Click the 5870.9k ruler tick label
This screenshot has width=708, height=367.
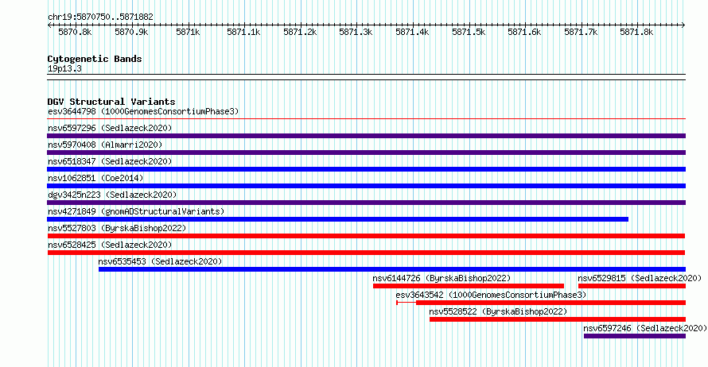pyautogui.click(x=131, y=32)
